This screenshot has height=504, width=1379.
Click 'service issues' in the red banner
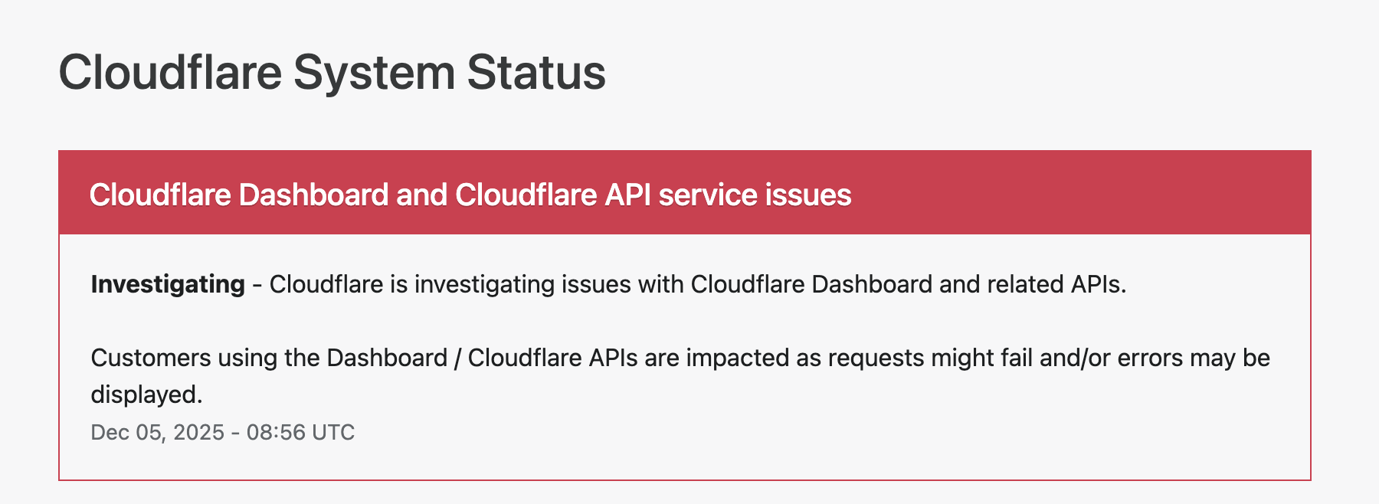(755, 195)
